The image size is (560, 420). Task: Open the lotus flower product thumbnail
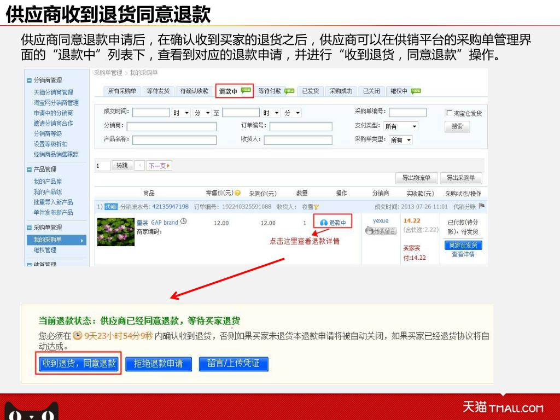(x=116, y=232)
